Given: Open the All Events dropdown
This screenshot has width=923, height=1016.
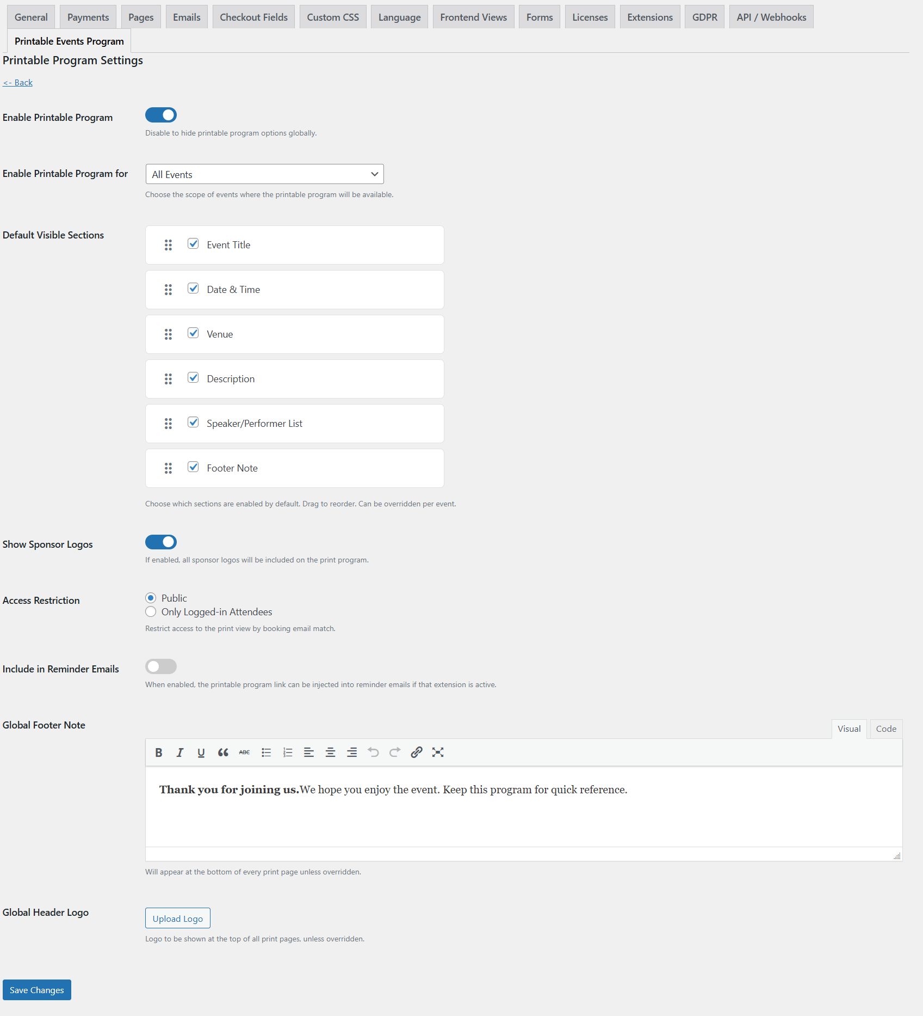Looking at the screenshot, I should pos(264,174).
